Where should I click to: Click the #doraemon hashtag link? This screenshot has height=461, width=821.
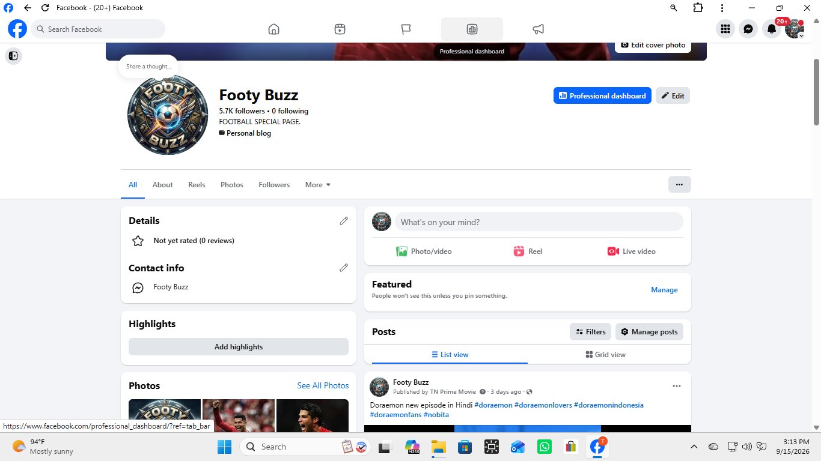[493, 405]
